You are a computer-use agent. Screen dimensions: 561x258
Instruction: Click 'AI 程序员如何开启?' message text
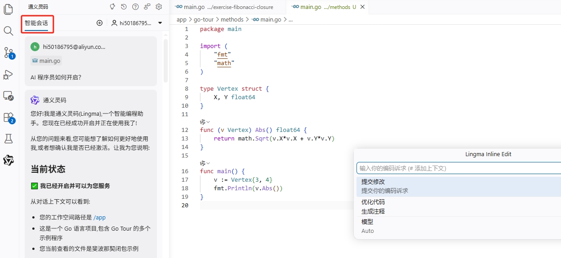point(56,77)
